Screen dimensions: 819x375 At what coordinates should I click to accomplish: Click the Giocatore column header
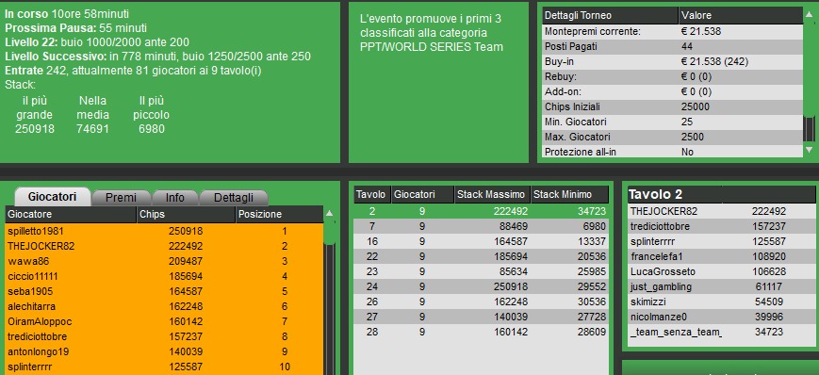coord(71,214)
